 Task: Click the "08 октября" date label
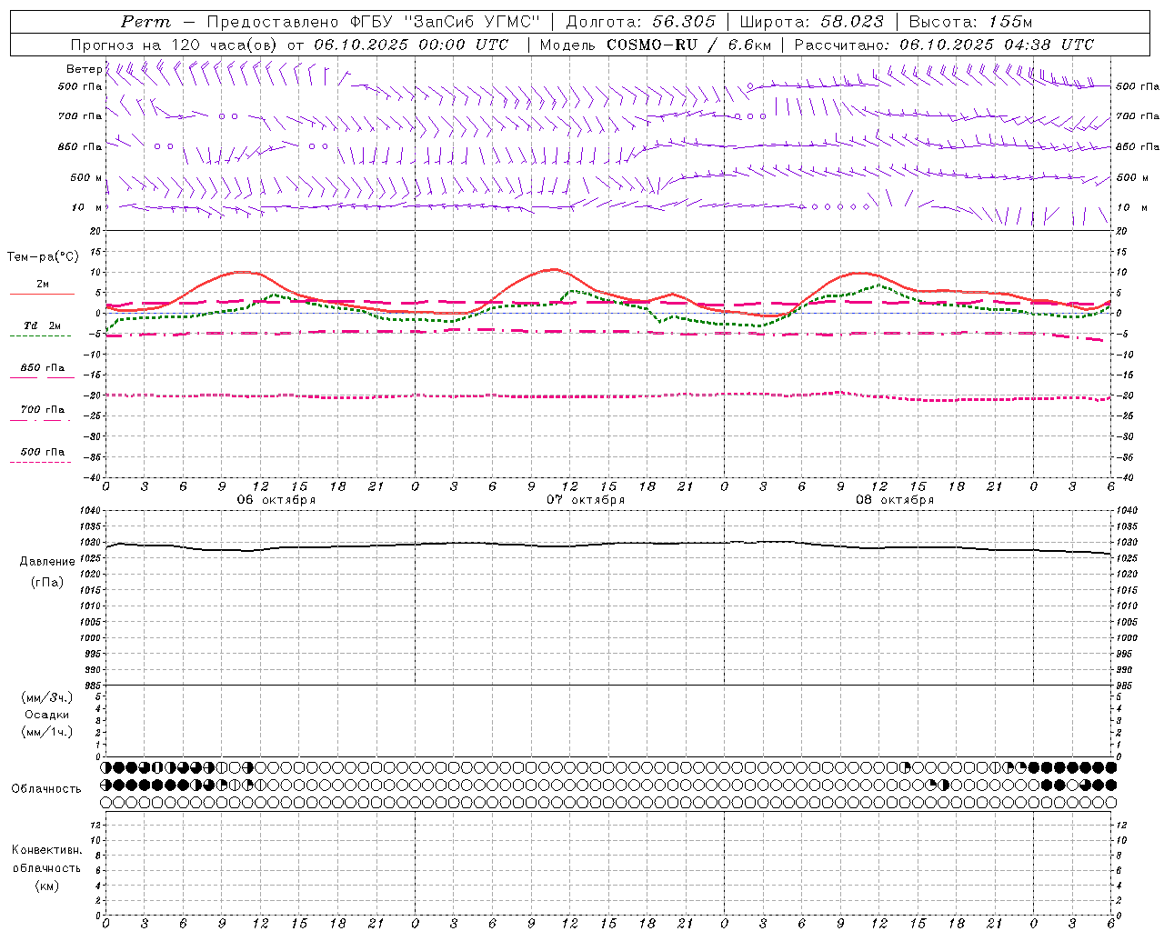pos(895,500)
